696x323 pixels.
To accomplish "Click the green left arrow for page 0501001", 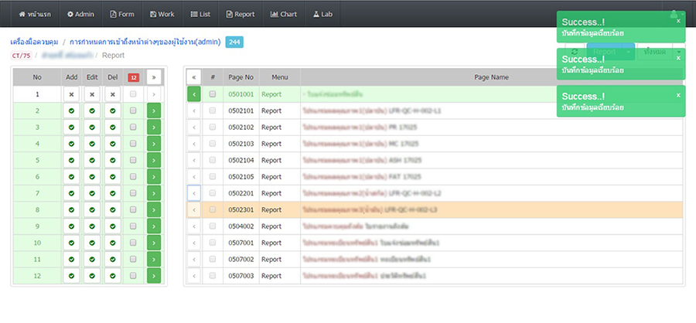I will (193, 94).
